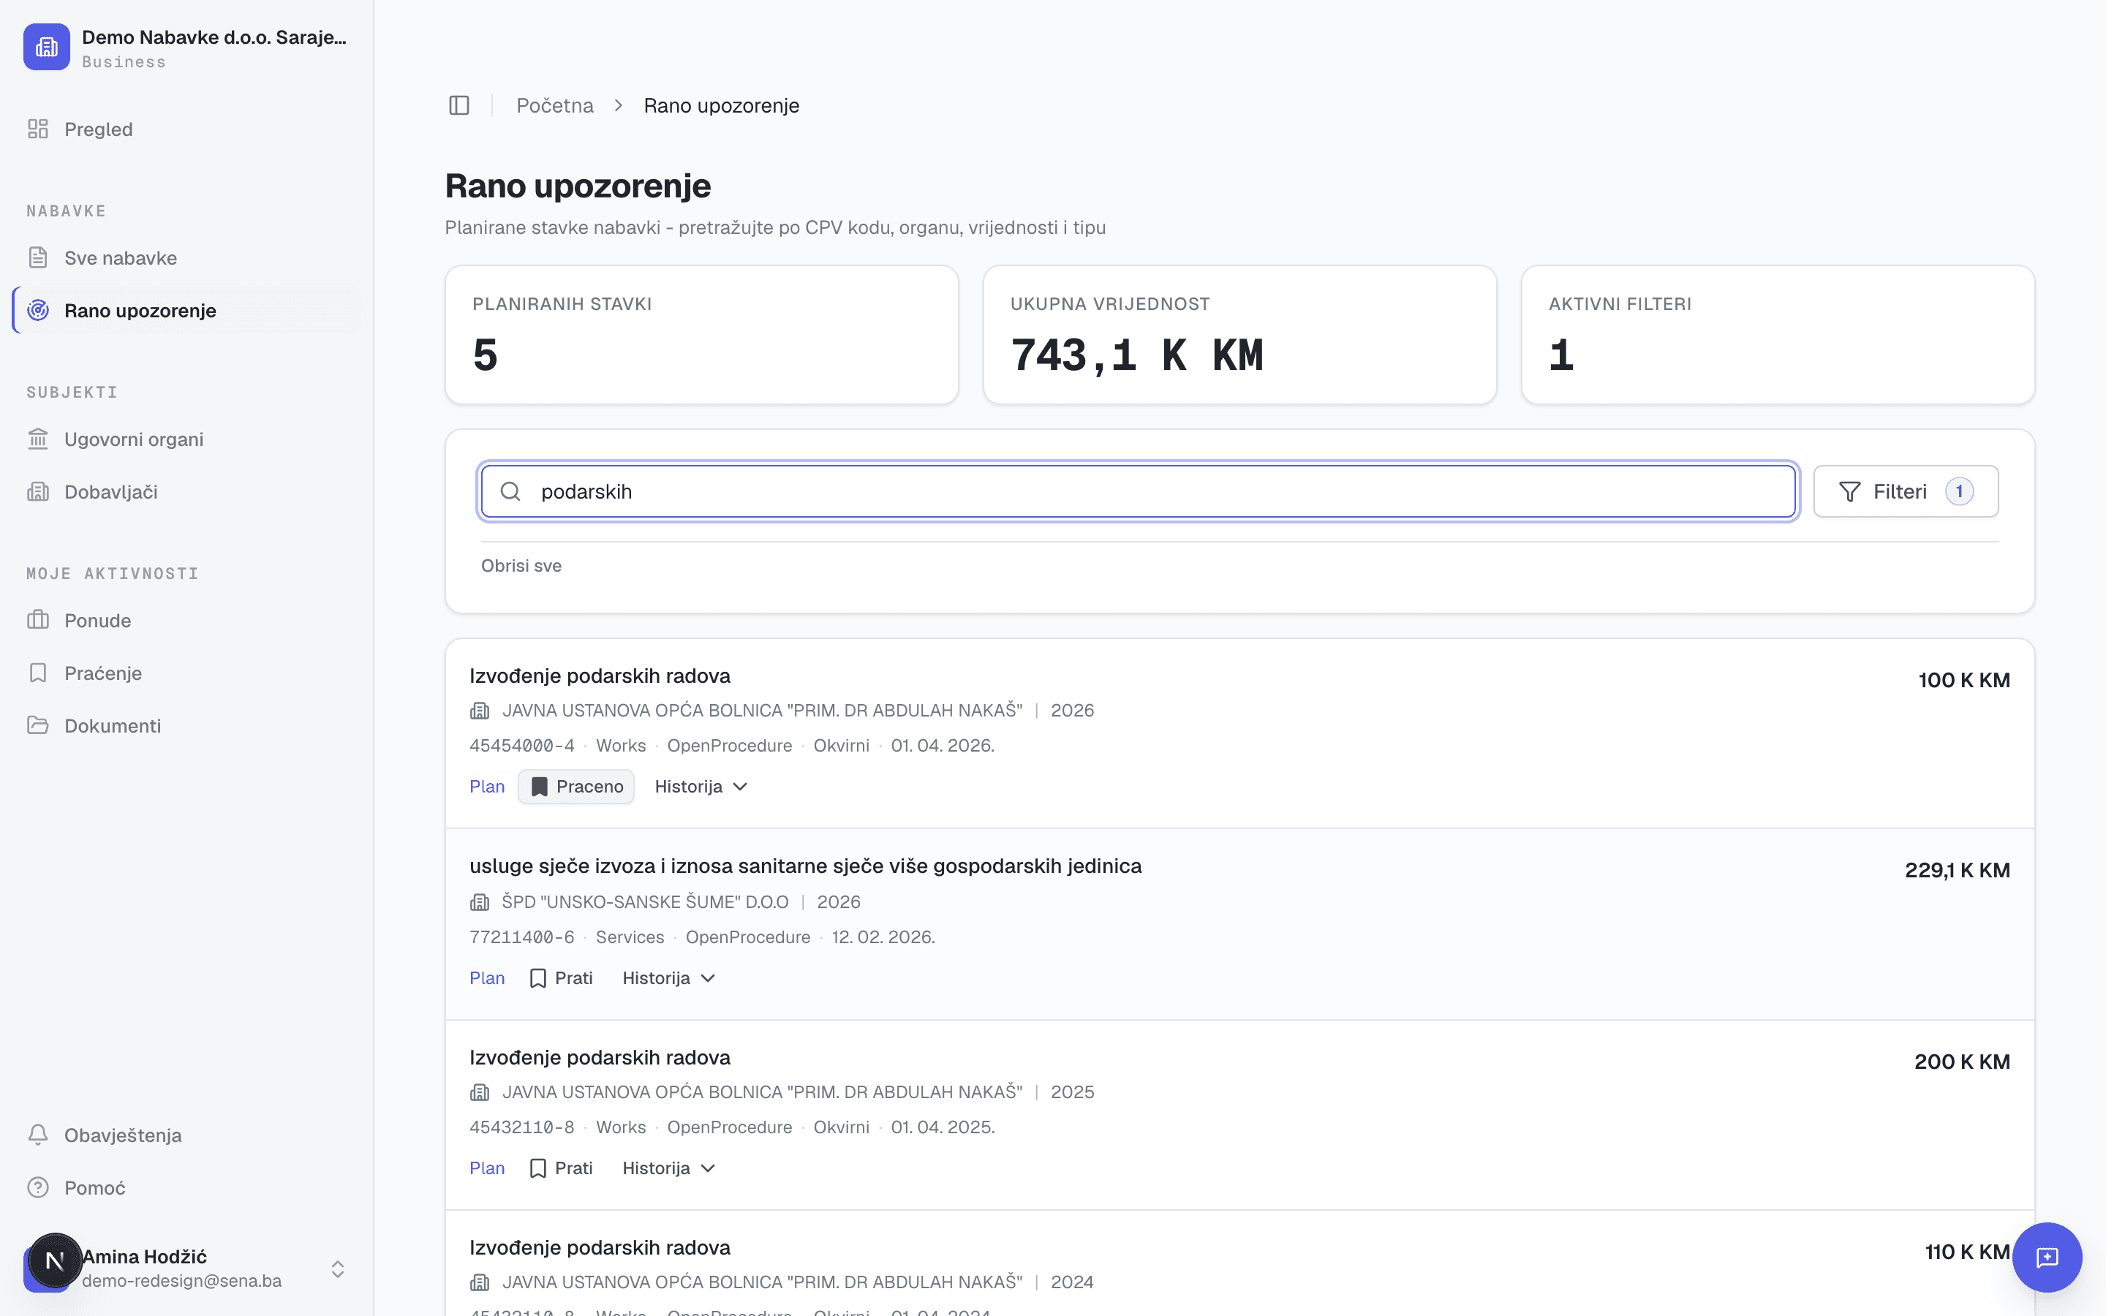Open Ugovorni organi section

[187, 439]
